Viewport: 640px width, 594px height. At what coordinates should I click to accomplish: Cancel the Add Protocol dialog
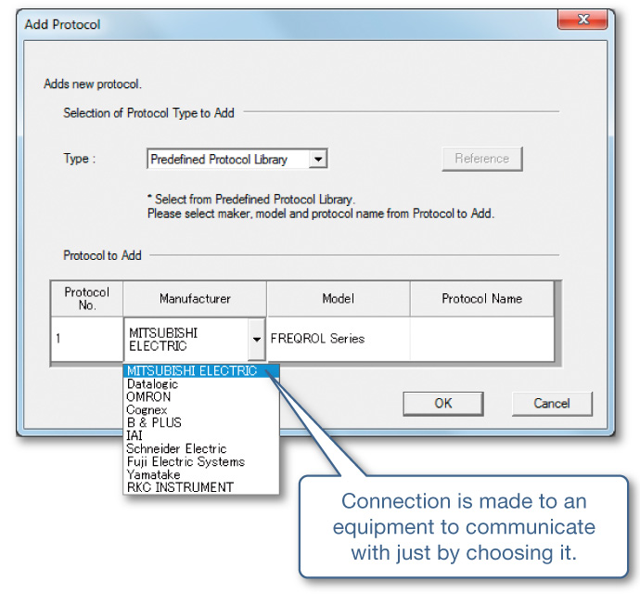(552, 404)
